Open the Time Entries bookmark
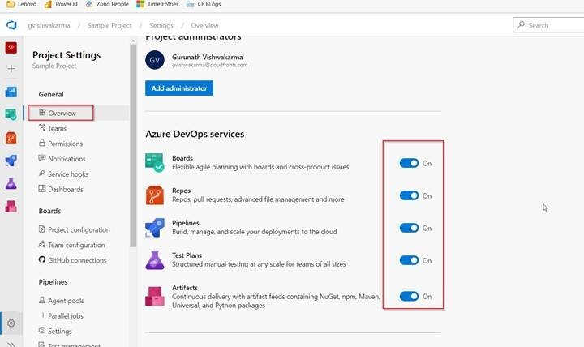 [157, 4]
